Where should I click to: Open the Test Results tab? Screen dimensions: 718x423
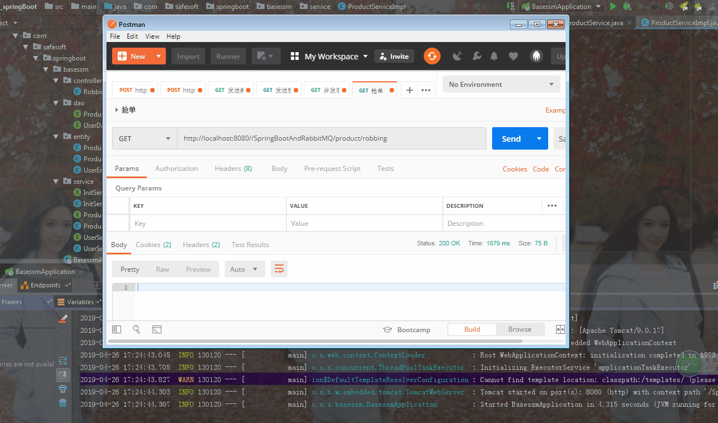250,244
